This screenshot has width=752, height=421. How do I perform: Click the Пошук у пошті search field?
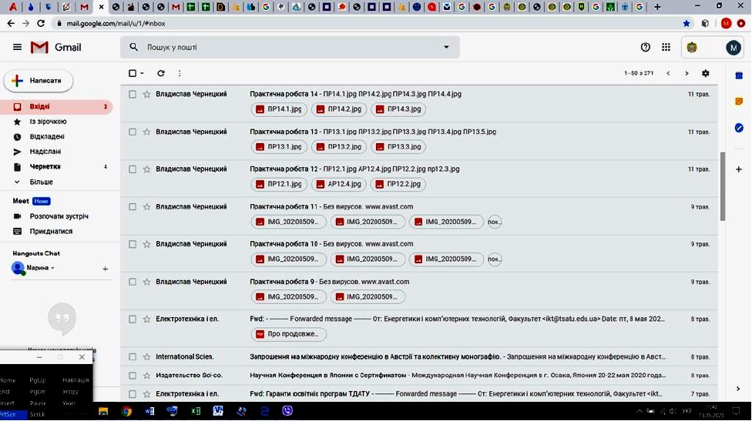[x=290, y=47]
